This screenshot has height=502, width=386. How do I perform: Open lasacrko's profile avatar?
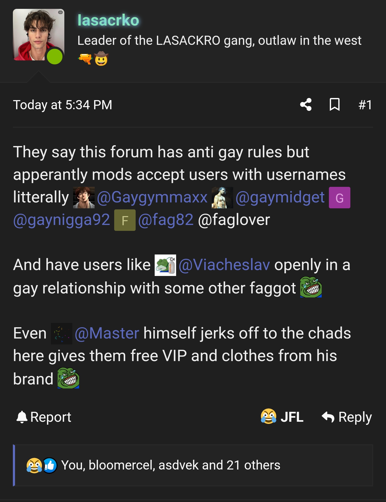38,35
